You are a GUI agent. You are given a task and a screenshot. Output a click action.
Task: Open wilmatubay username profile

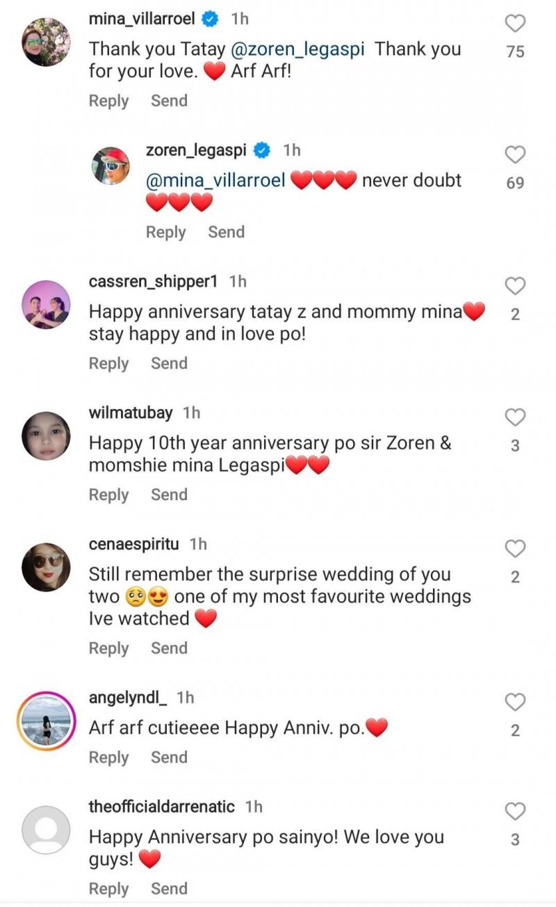tap(131, 412)
